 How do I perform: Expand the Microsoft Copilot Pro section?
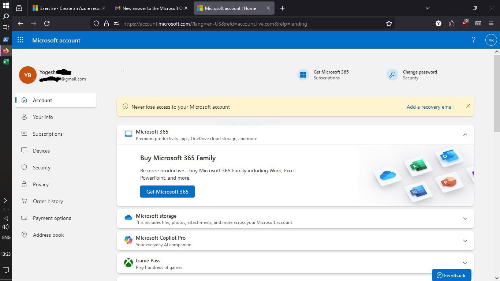coord(465,241)
